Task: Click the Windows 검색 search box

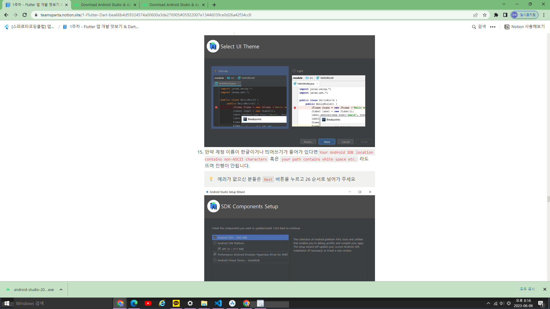Action: (x=63, y=303)
